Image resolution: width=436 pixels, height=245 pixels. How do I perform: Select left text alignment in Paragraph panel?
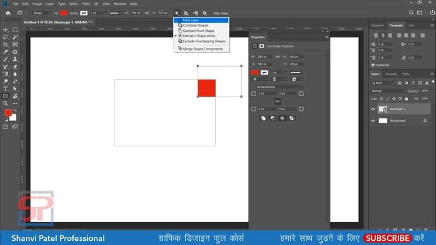(x=376, y=35)
